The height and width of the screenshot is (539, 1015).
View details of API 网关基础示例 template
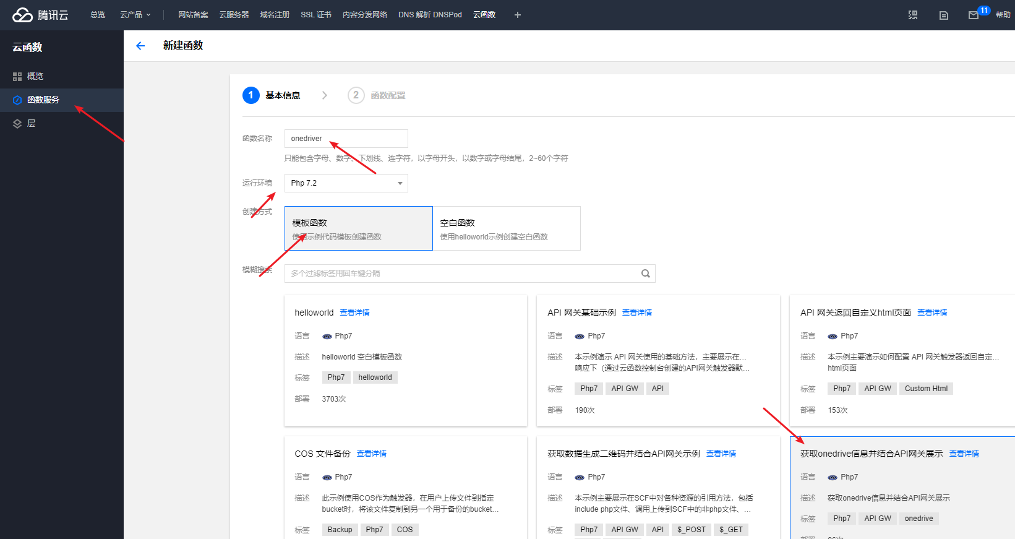click(637, 313)
